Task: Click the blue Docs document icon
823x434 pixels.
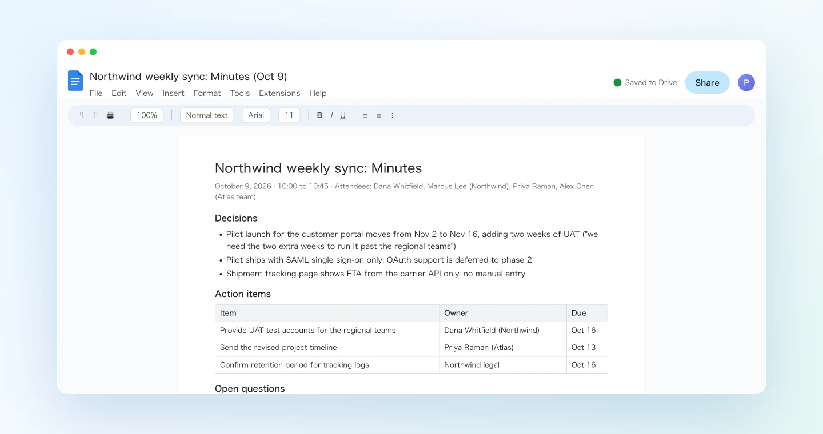Action: (x=75, y=81)
